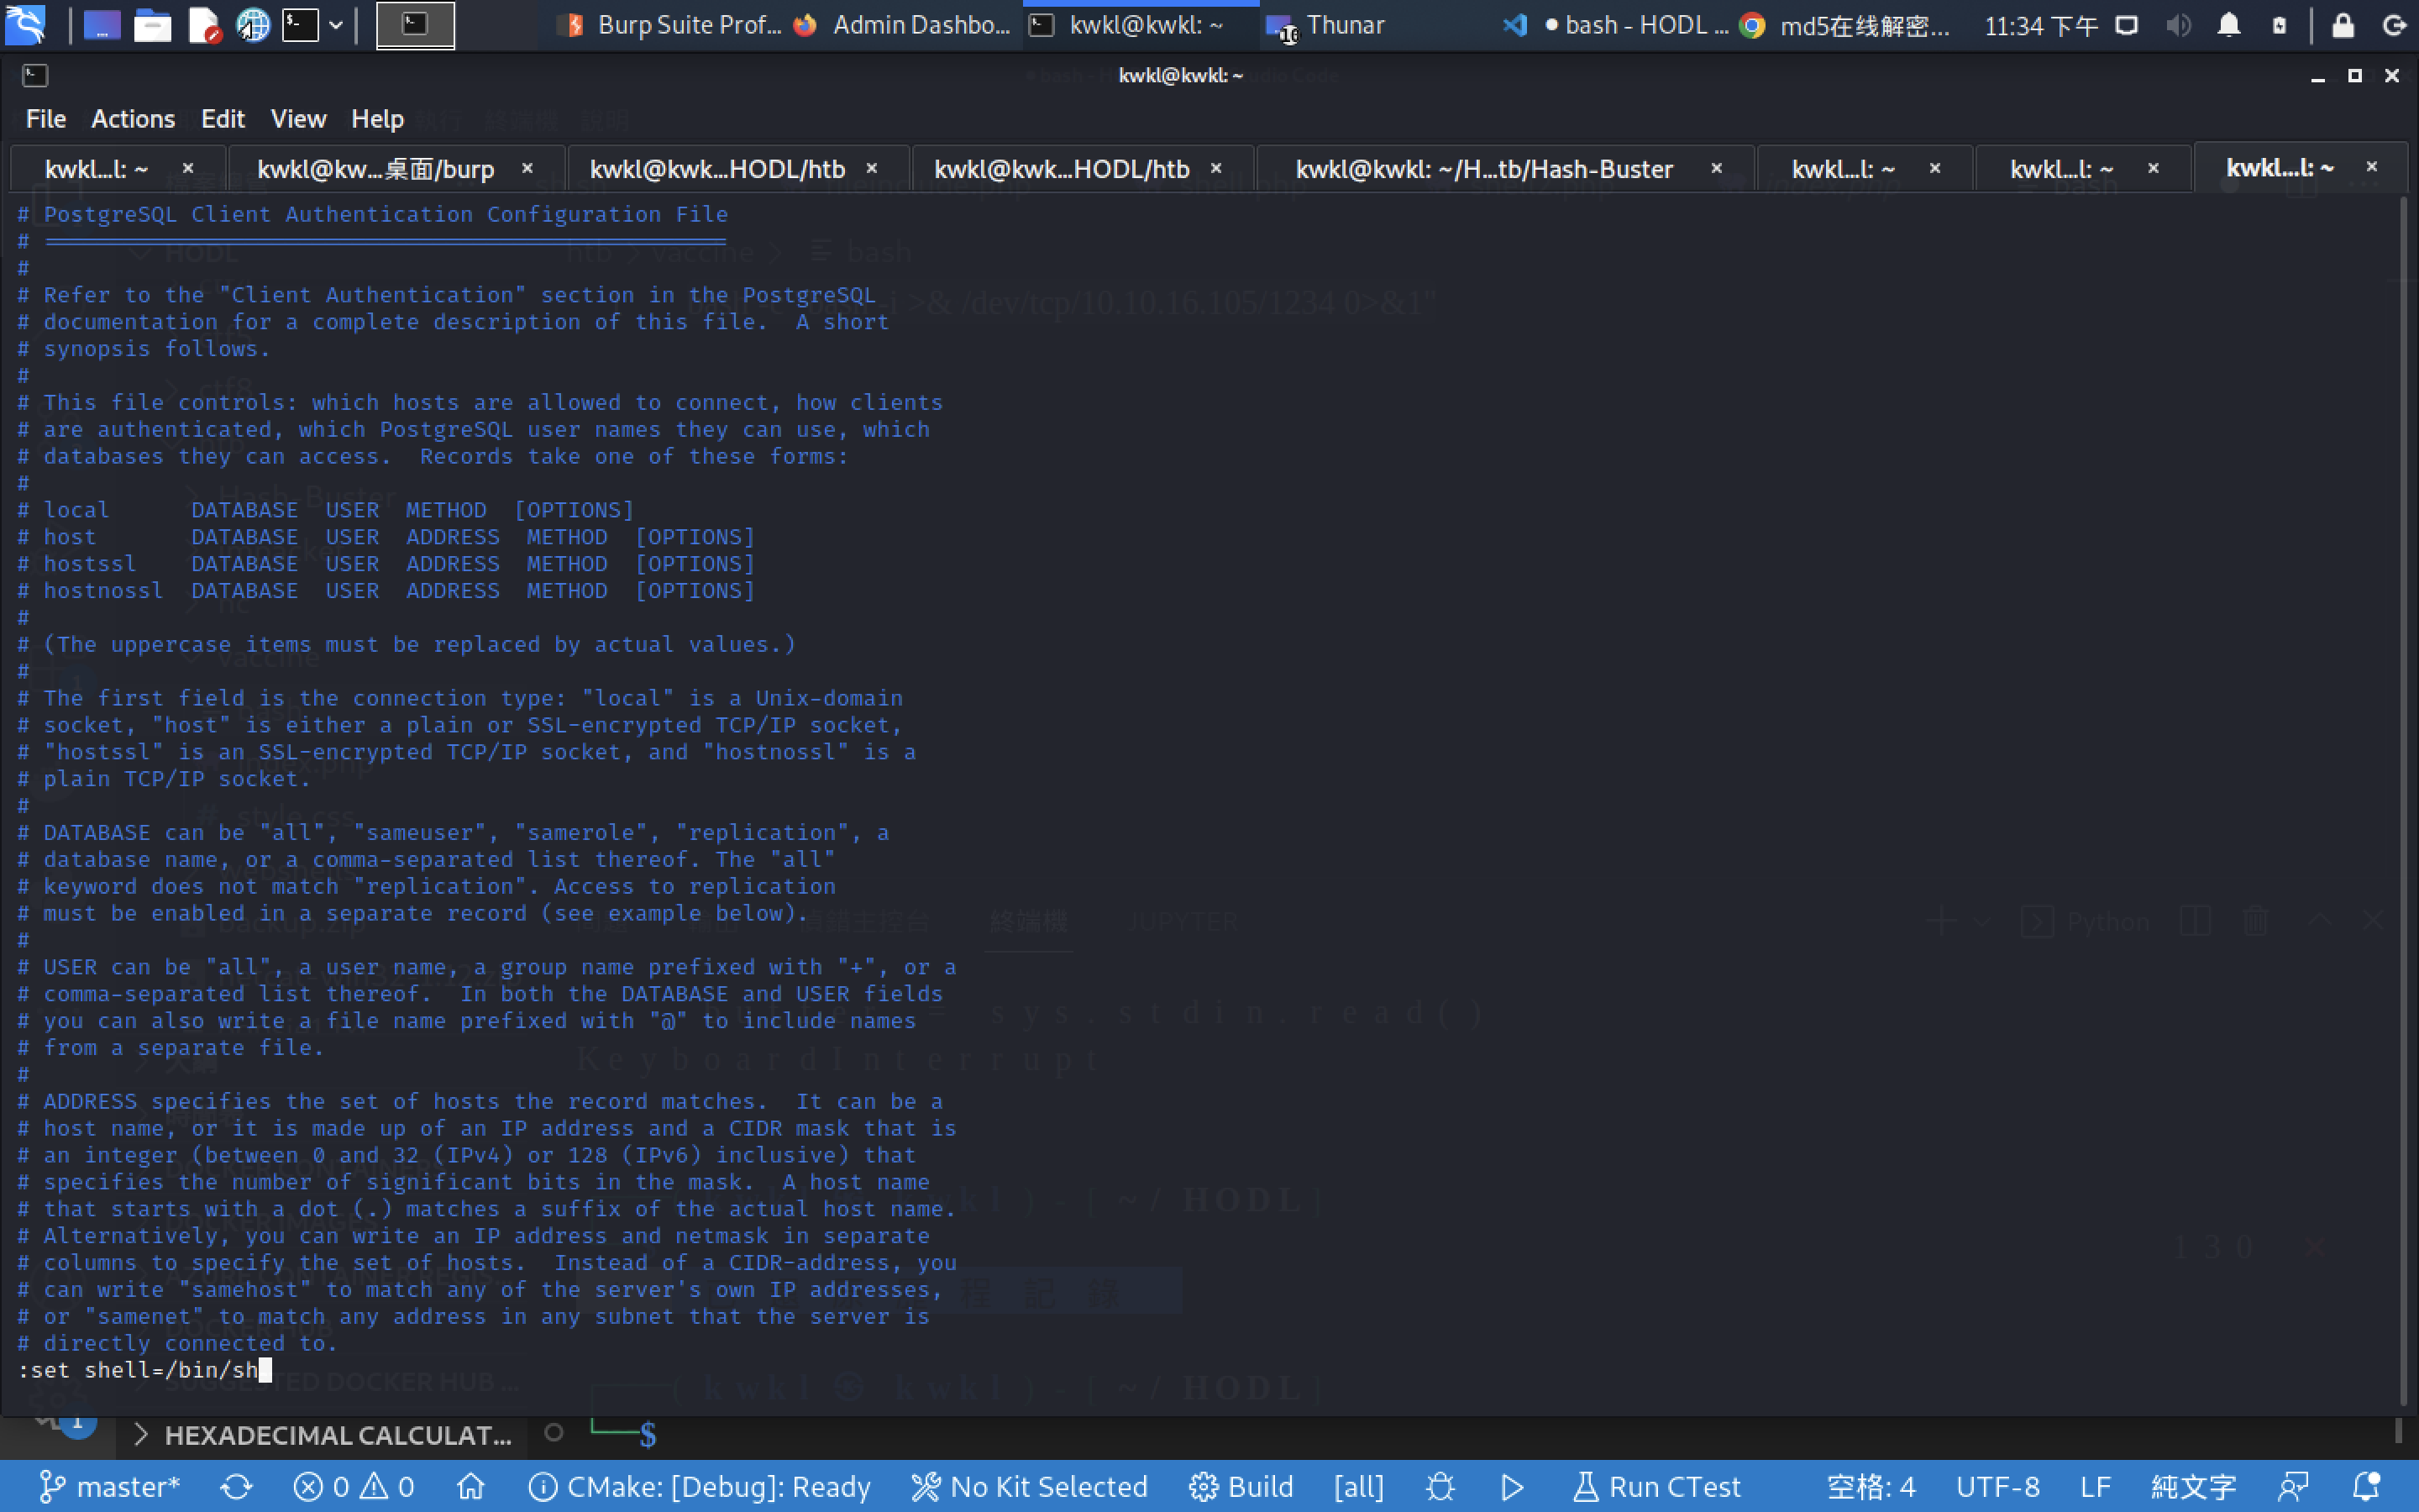Close the first kwkl...l: ~ tab

click(188, 168)
